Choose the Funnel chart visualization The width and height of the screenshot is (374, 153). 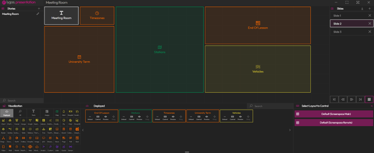(x=17, y=122)
